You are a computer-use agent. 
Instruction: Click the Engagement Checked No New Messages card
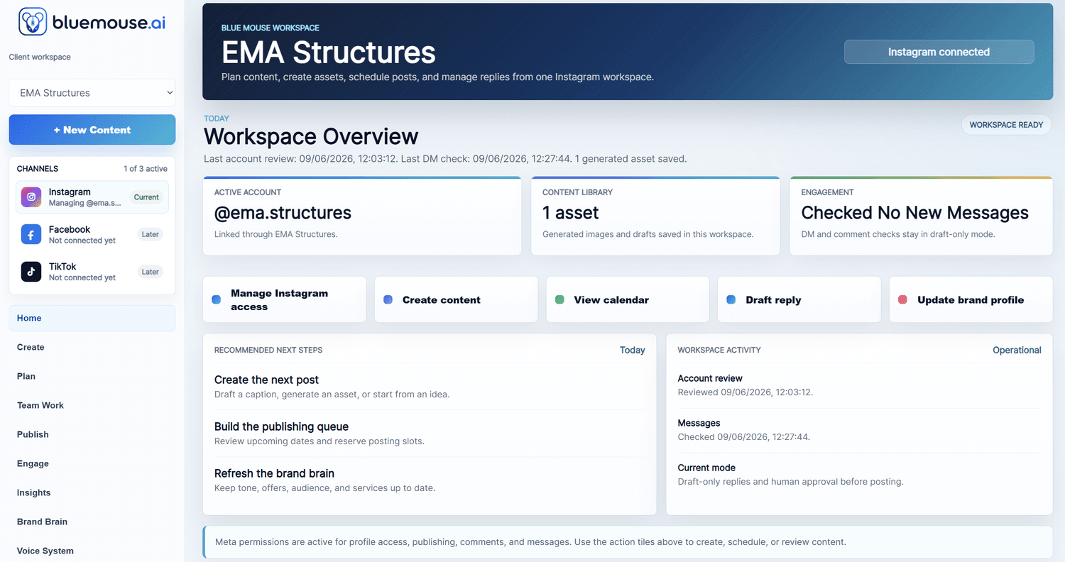921,216
